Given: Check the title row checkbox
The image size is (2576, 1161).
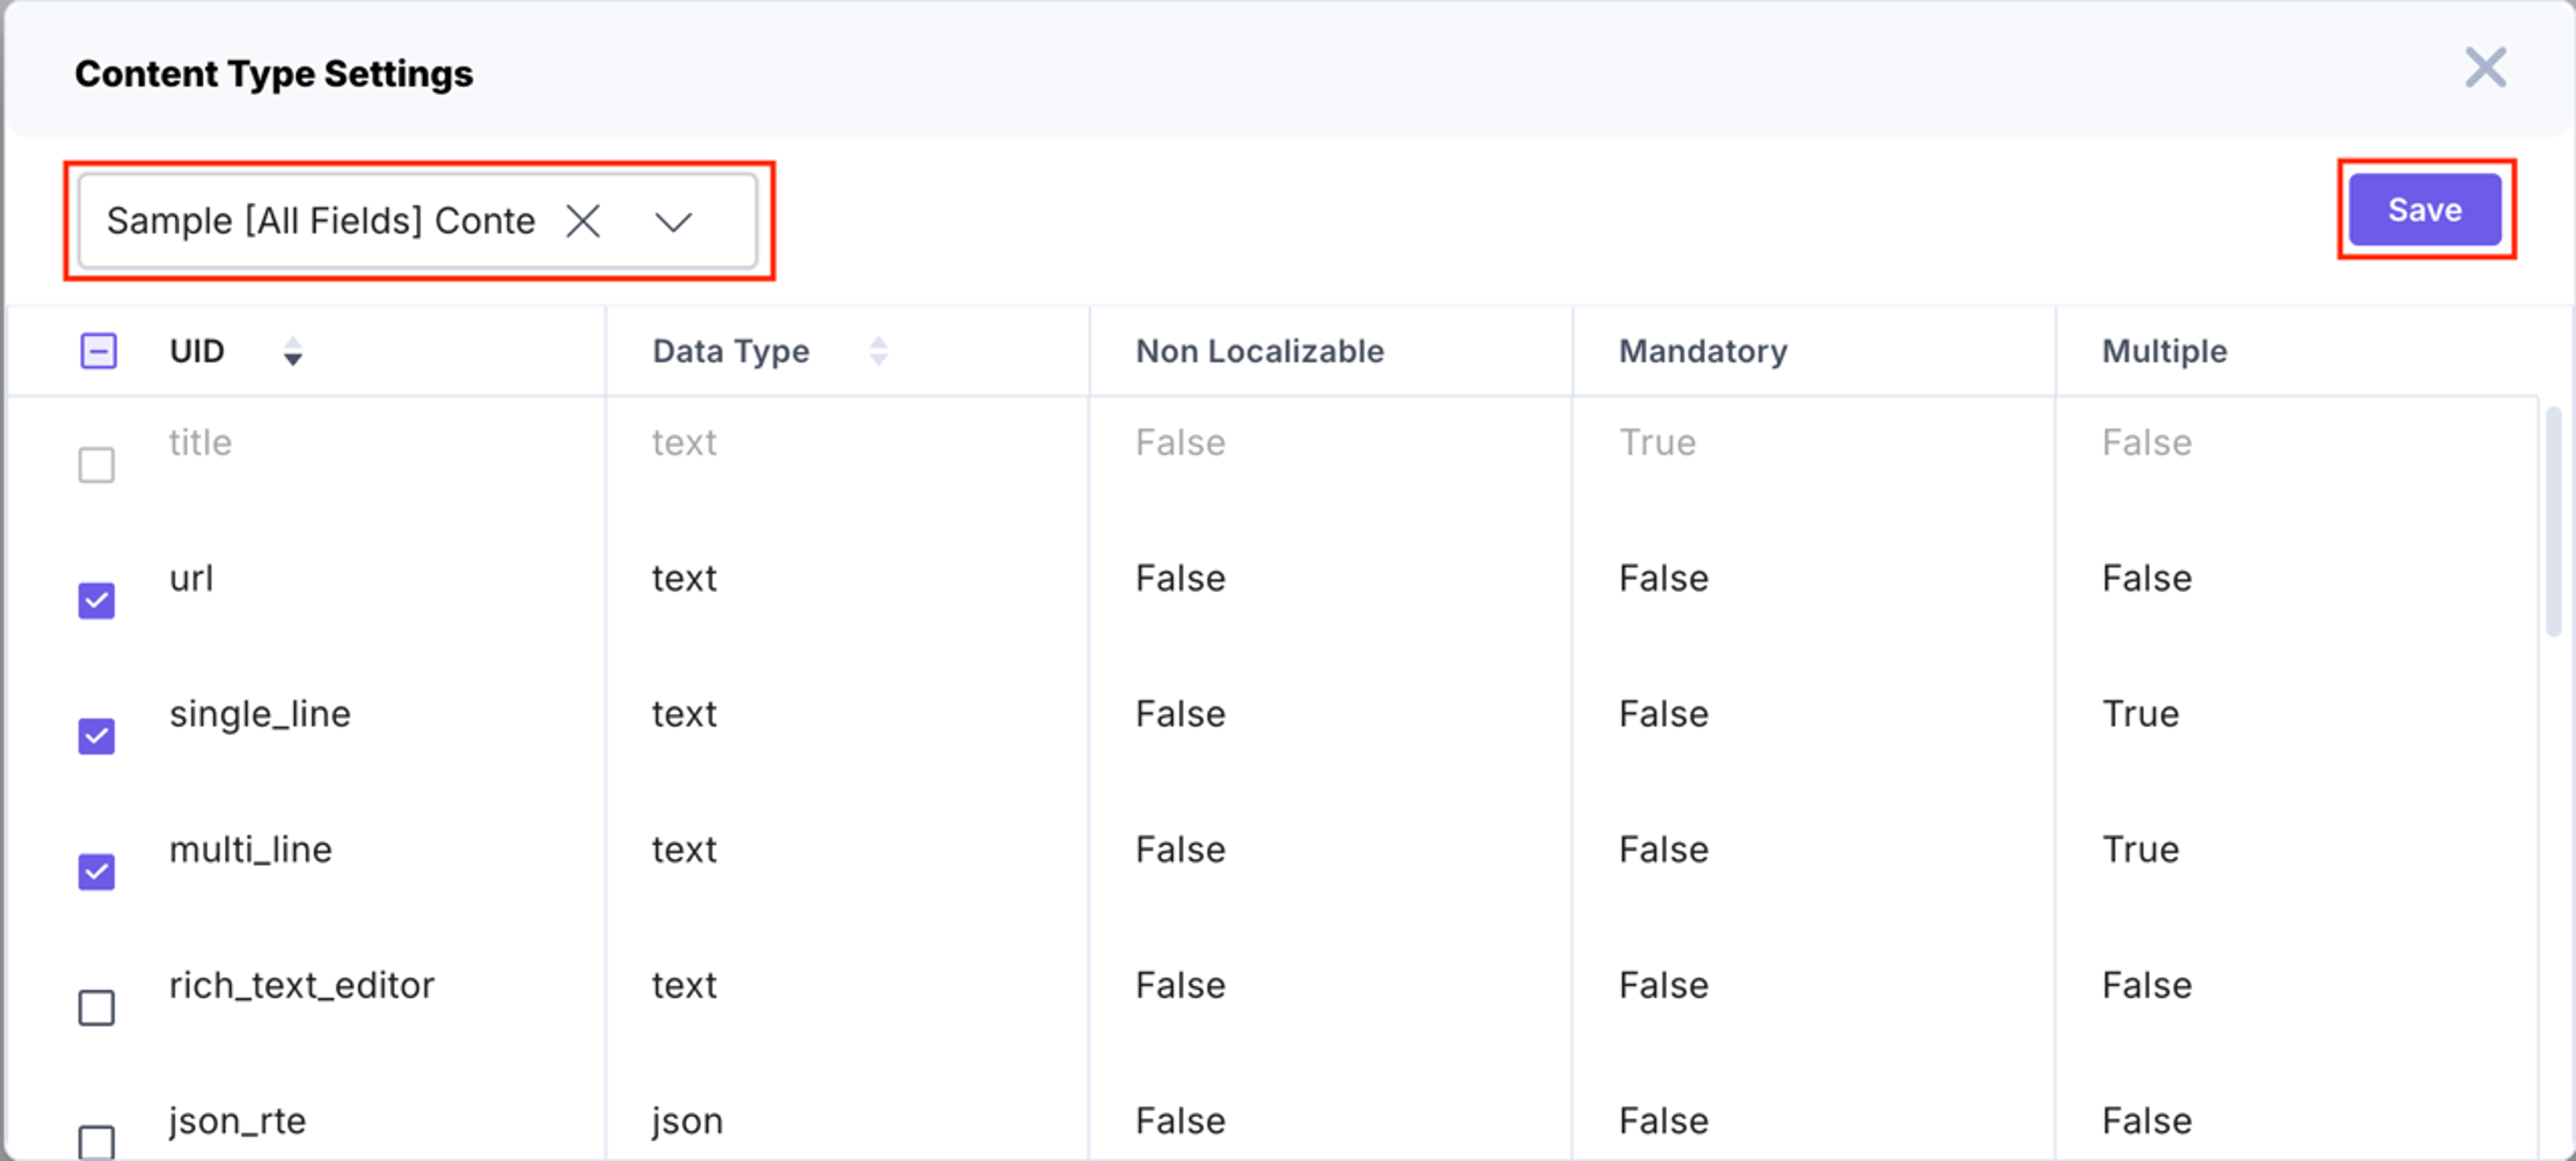Looking at the screenshot, I should (x=96, y=465).
